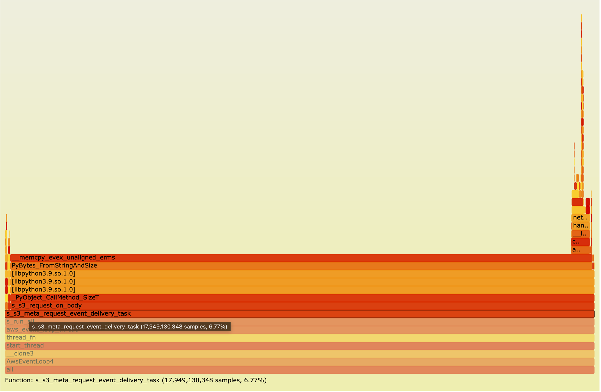Zoom into the middle libpython3.9.so.1.0 frame
The image size is (601, 392).
point(303,281)
